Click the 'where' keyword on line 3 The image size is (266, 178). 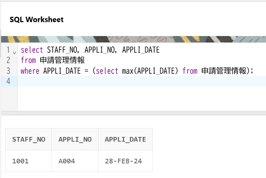pyautogui.click(x=30, y=71)
